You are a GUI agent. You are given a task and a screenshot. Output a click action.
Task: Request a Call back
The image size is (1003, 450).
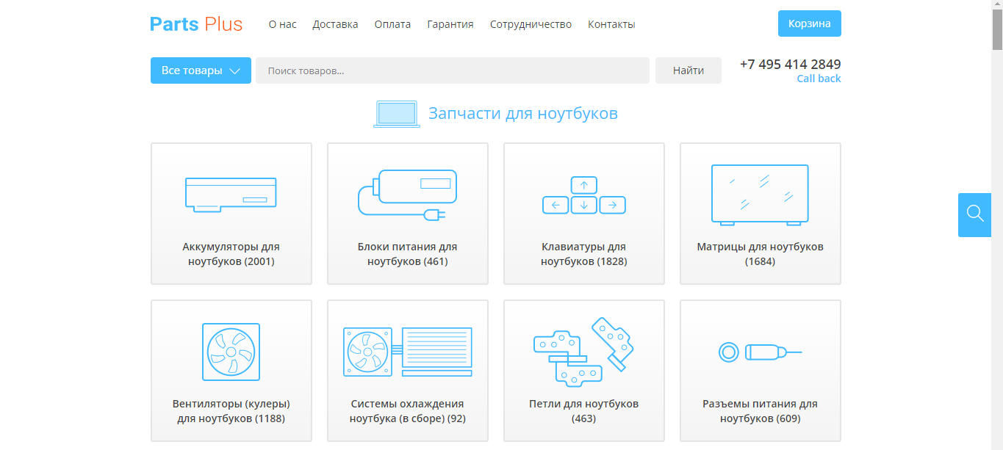817,78
